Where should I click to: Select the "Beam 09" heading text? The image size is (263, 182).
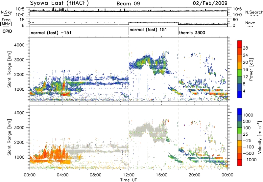pyautogui.click(x=128, y=4)
